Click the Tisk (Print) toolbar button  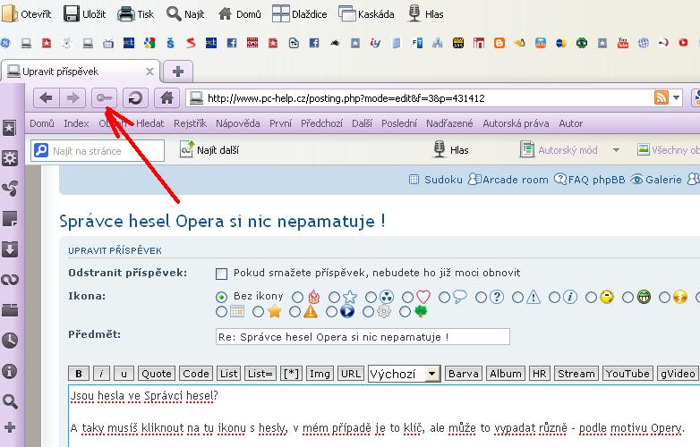[136, 13]
